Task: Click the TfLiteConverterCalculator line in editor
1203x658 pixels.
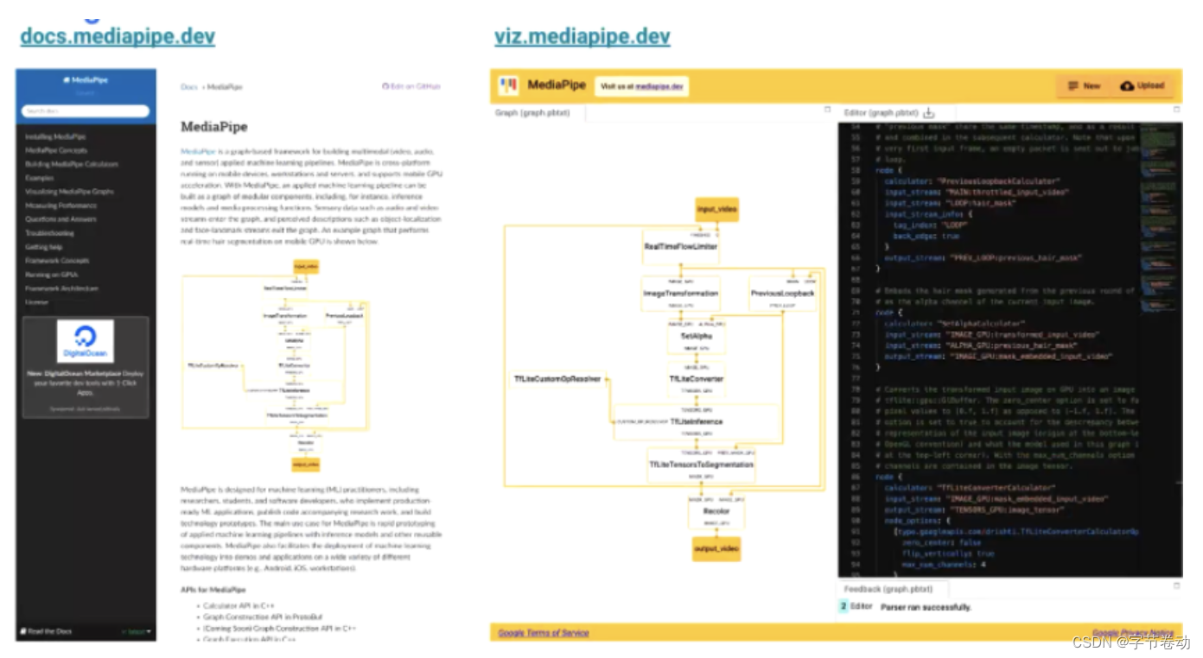Action: pyautogui.click(x=970, y=488)
